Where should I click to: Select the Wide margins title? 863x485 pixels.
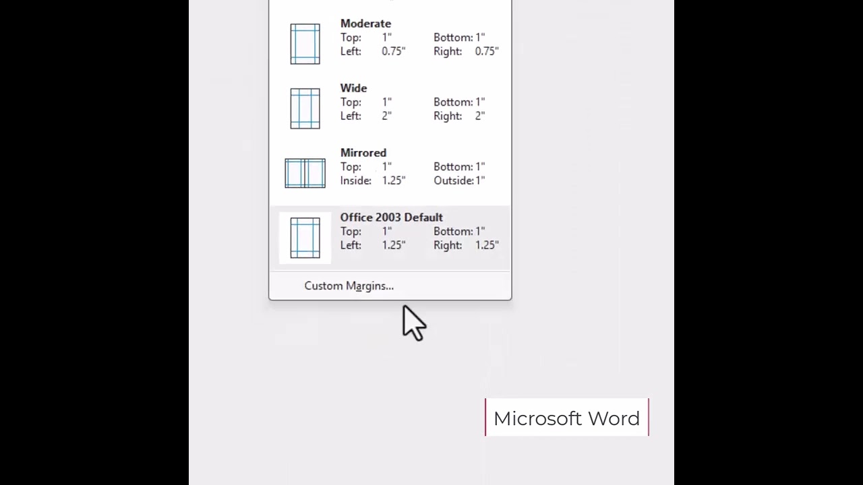(x=353, y=88)
